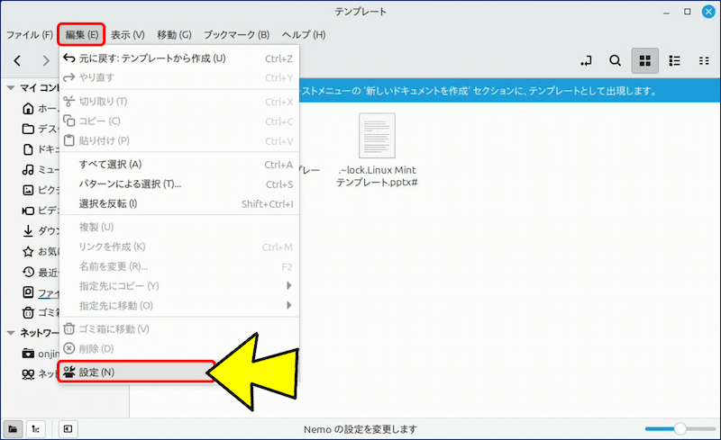Open the ファイル (F) menu
Screen dimensions: 721x440
click(x=30, y=35)
